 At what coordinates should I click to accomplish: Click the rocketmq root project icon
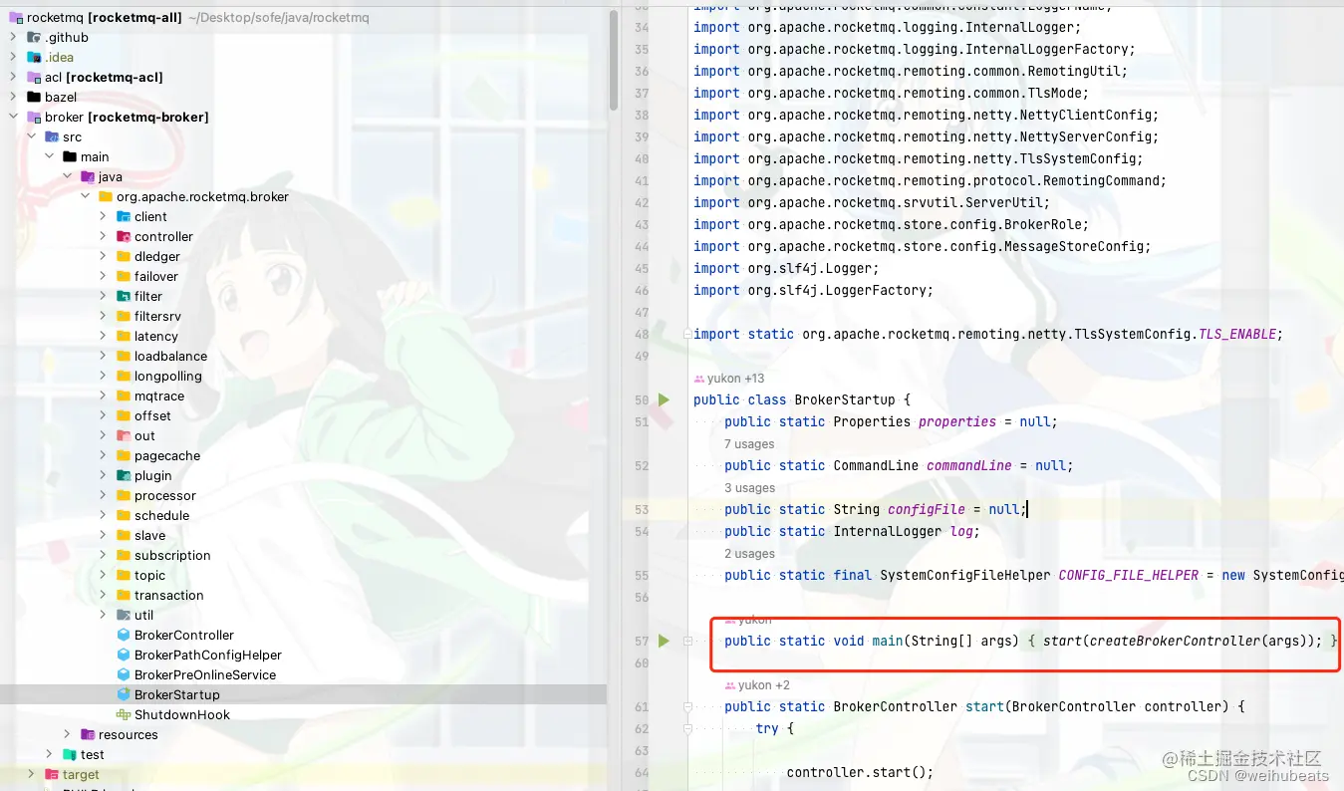pyautogui.click(x=16, y=17)
